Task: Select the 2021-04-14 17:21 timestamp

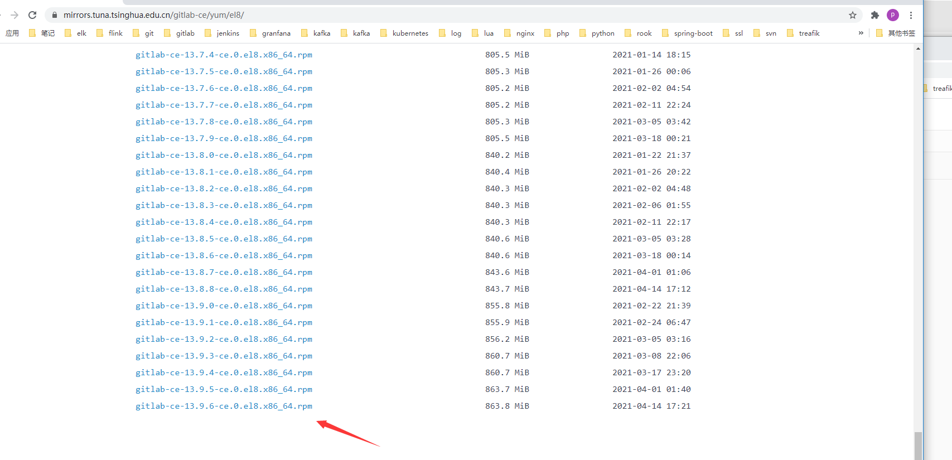Action: point(651,406)
